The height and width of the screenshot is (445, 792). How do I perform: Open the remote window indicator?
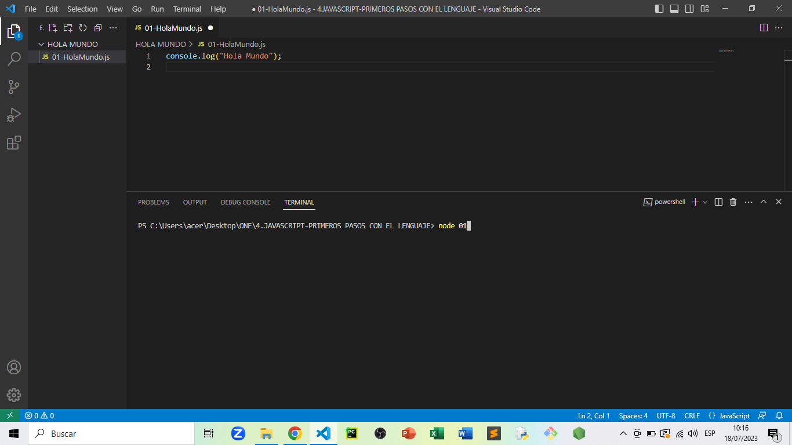pyautogui.click(x=10, y=415)
